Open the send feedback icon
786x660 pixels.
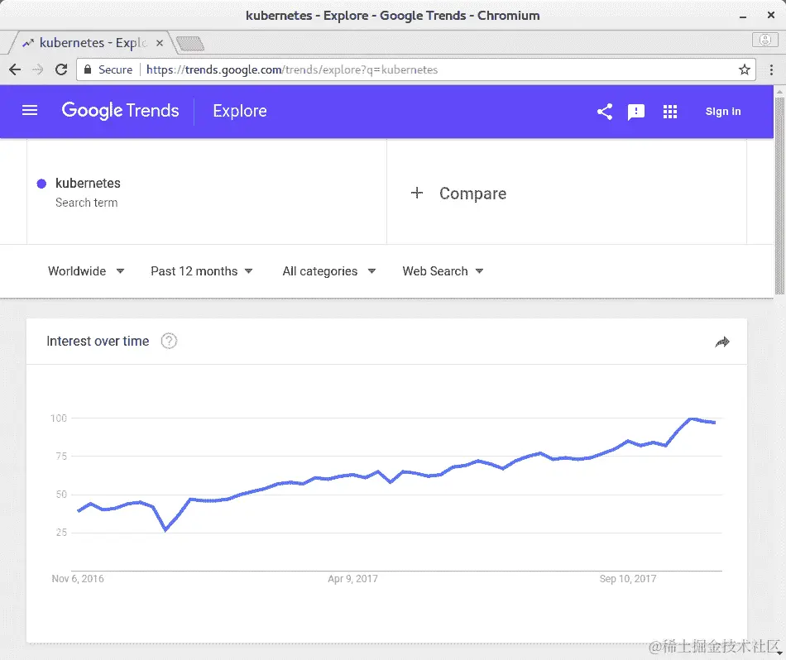point(636,112)
